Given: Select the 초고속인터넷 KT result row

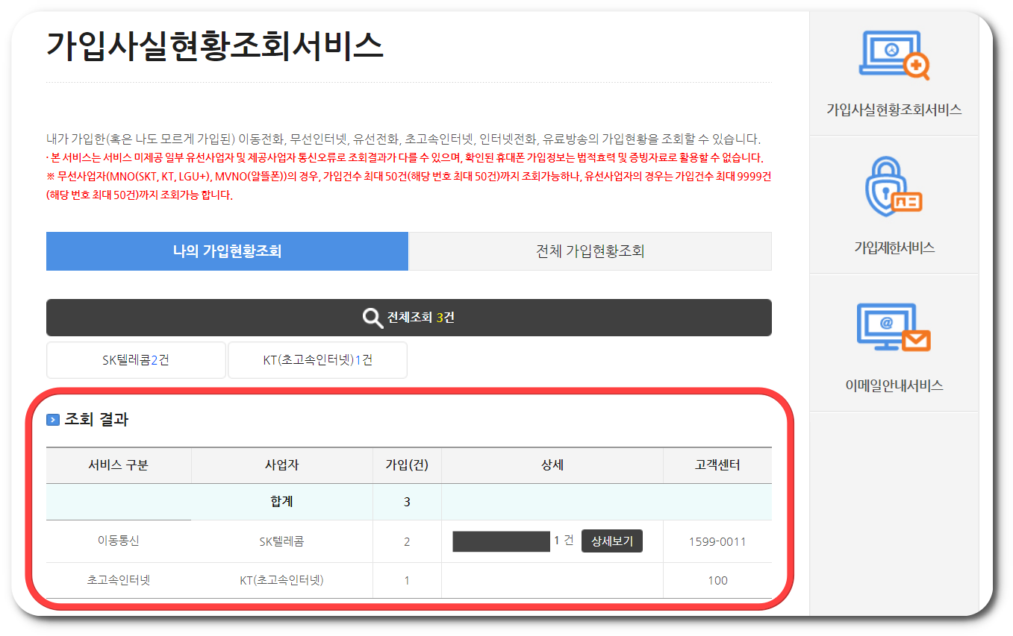Looking at the screenshot, I should (119, 580).
